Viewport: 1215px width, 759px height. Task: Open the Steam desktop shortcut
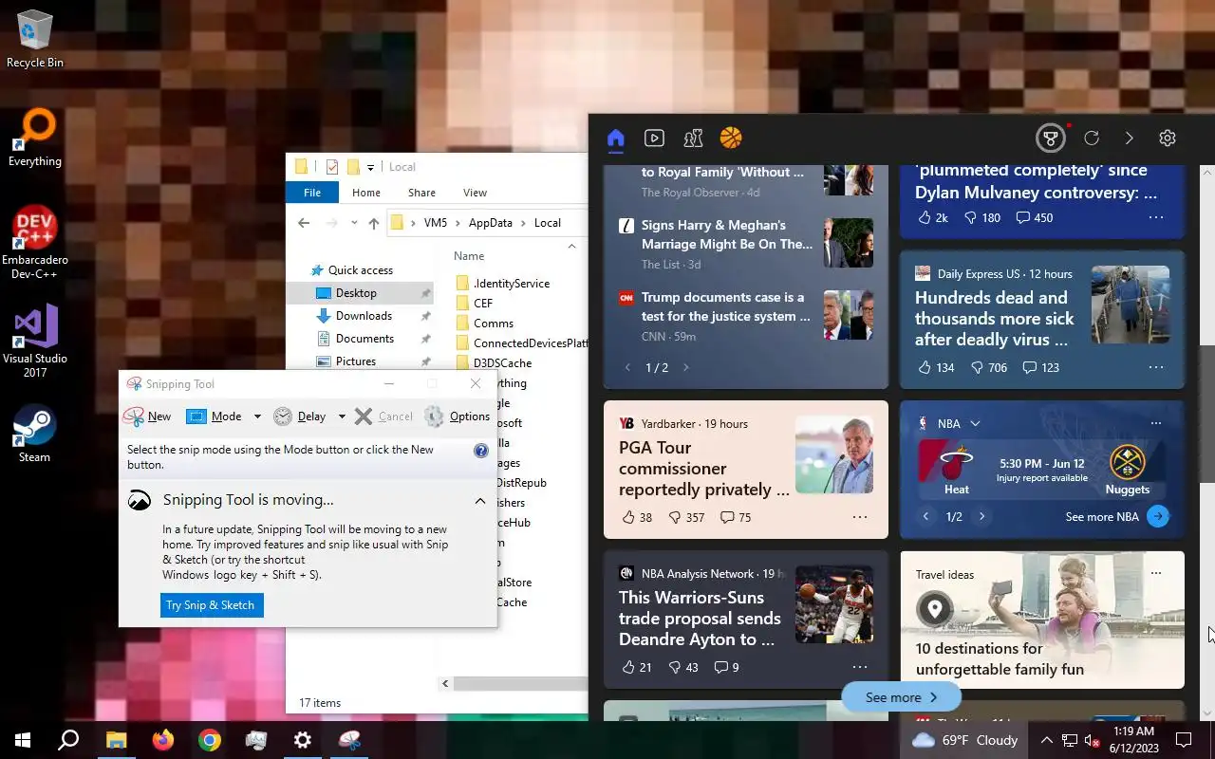[x=35, y=435]
